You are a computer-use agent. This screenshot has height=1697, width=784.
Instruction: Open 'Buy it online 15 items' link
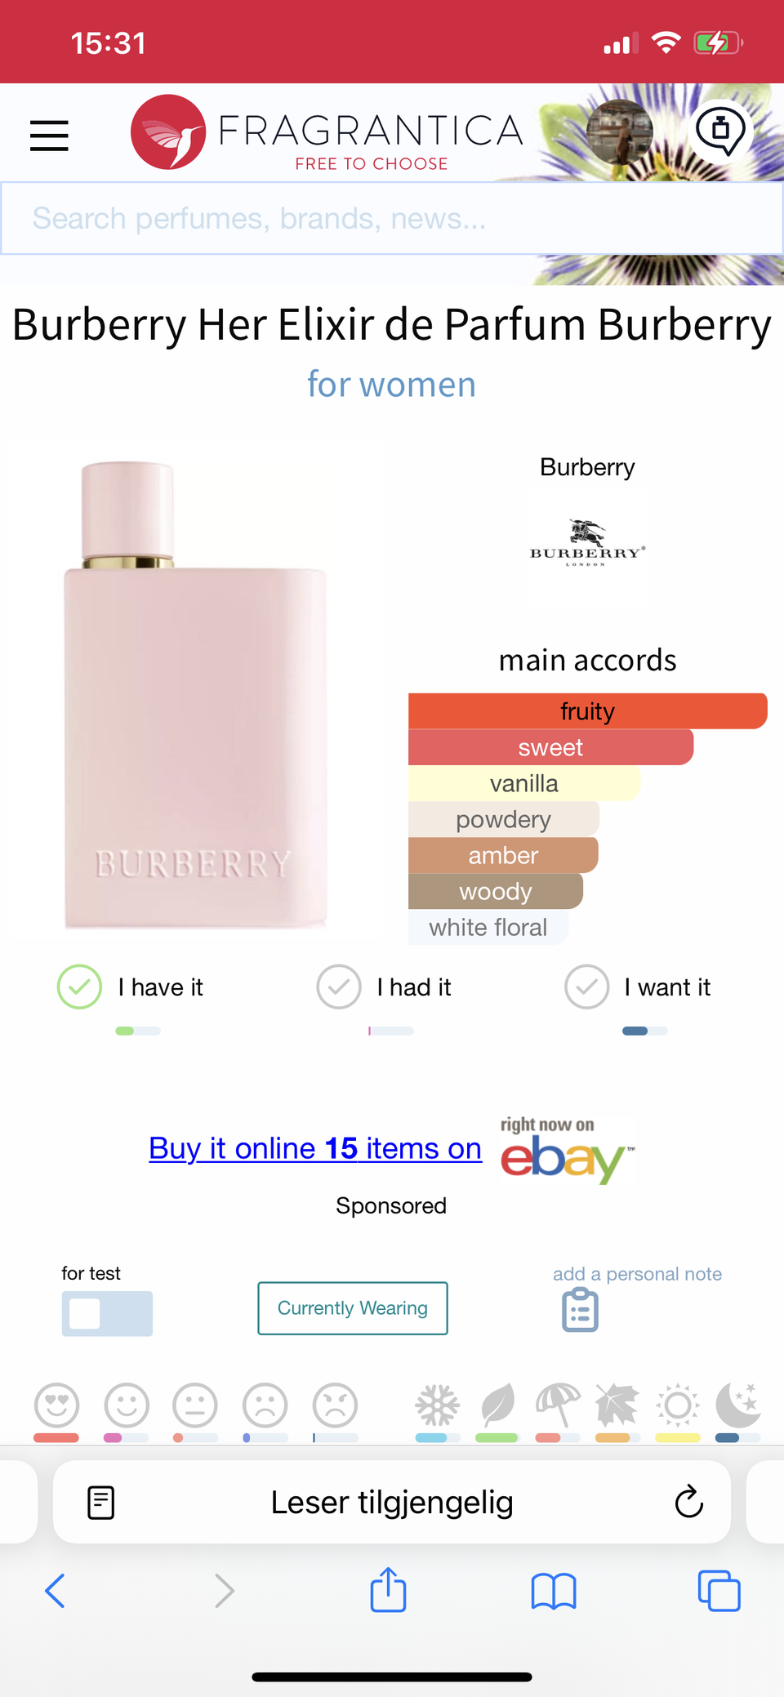click(x=315, y=1148)
